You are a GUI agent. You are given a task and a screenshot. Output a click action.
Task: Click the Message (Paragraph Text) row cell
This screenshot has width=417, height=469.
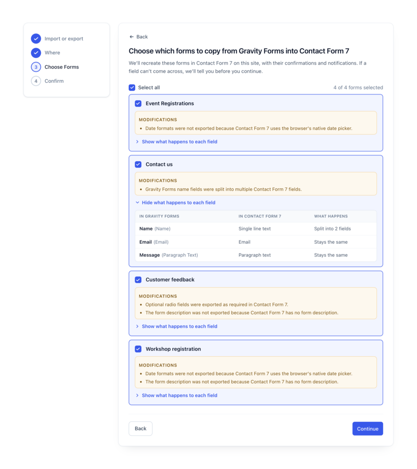tap(169, 255)
